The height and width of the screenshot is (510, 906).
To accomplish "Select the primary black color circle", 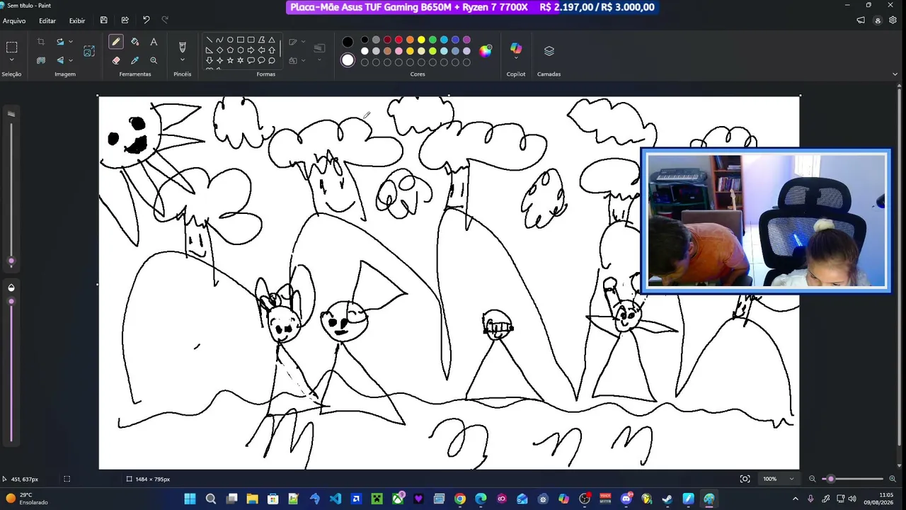I will pyautogui.click(x=348, y=42).
